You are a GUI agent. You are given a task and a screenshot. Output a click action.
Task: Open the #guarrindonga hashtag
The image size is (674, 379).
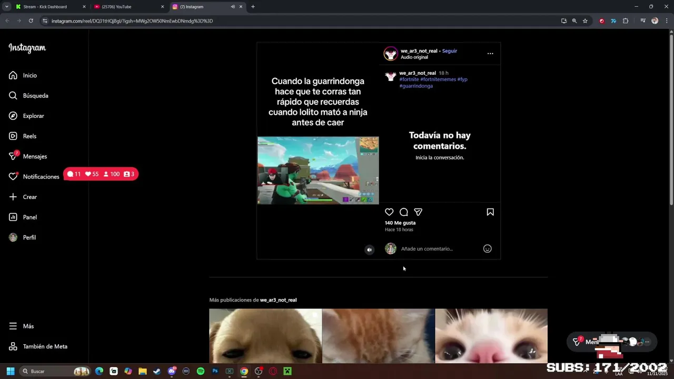coord(416,86)
